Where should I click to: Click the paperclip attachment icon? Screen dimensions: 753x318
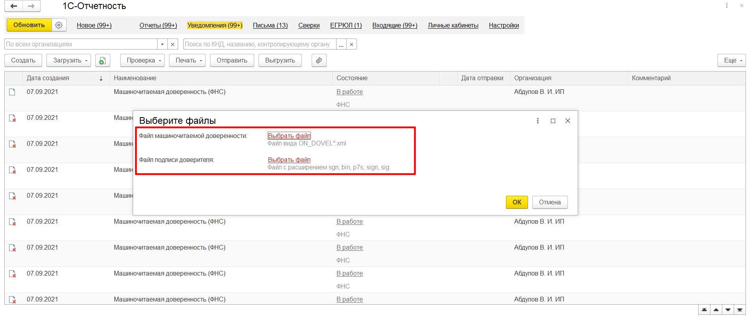coord(319,61)
